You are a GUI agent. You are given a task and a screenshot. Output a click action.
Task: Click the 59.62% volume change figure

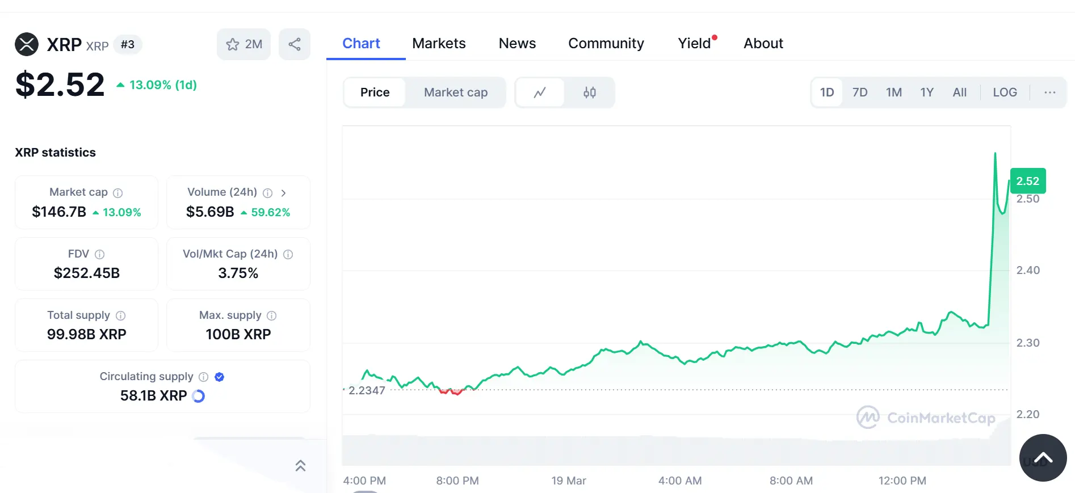(x=266, y=212)
